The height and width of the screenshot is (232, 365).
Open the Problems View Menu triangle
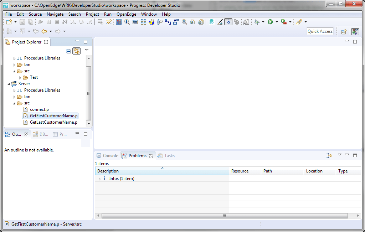click(x=340, y=155)
